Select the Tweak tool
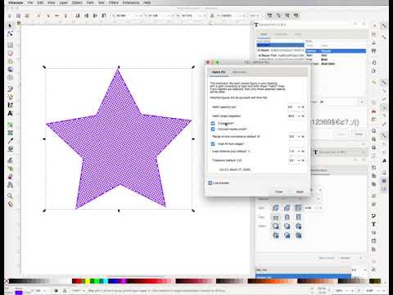The image size is (393, 295). (10, 161)
